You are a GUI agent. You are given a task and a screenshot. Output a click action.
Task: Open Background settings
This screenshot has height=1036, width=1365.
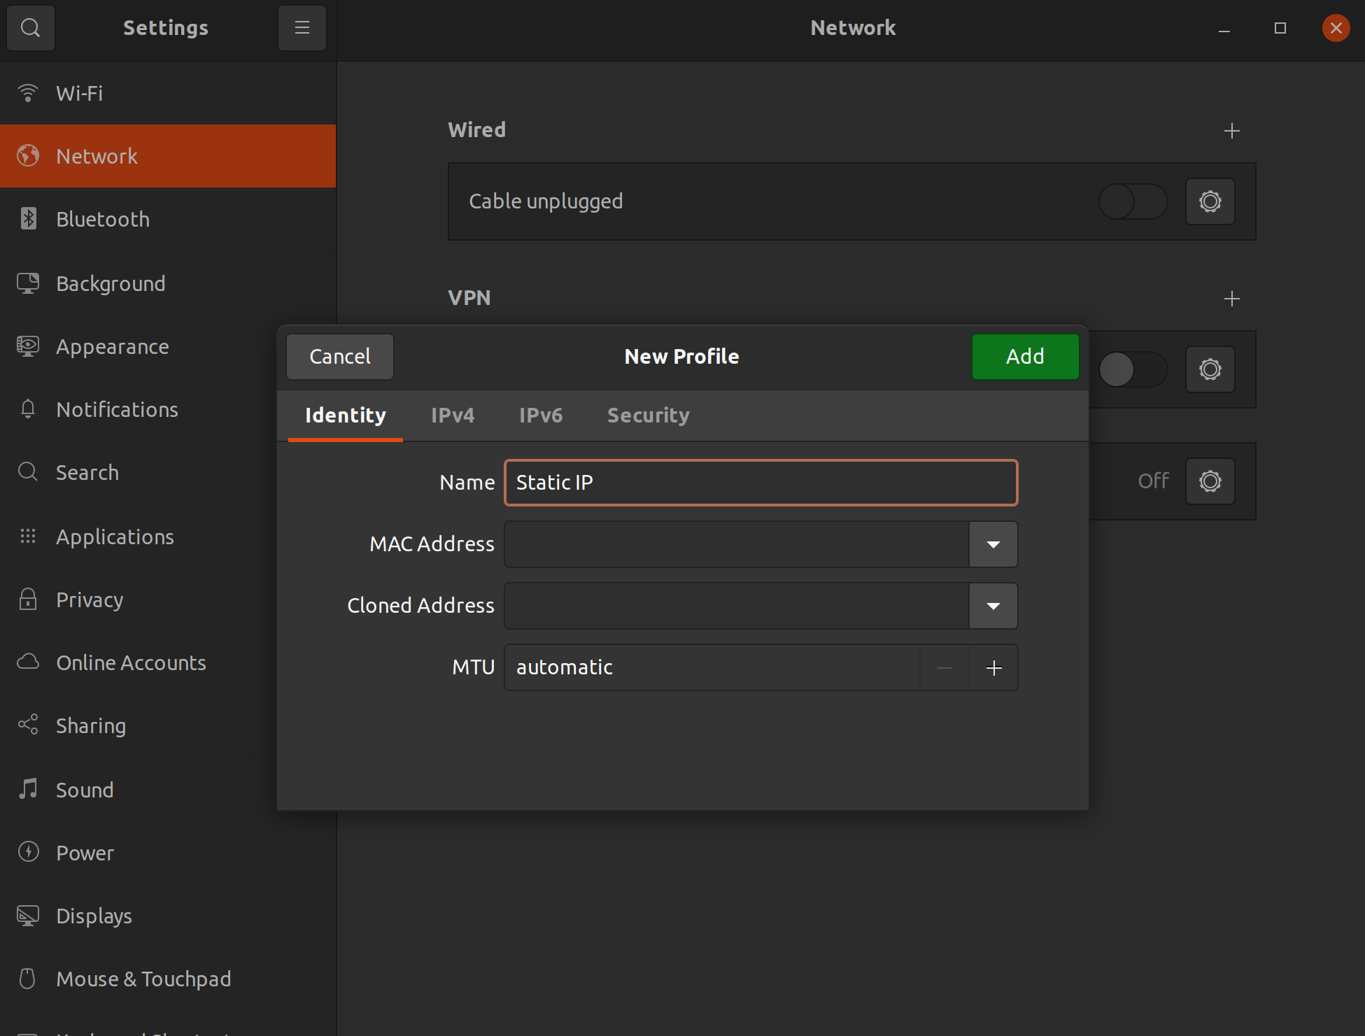pyautogui.click(x=168, y=283)
